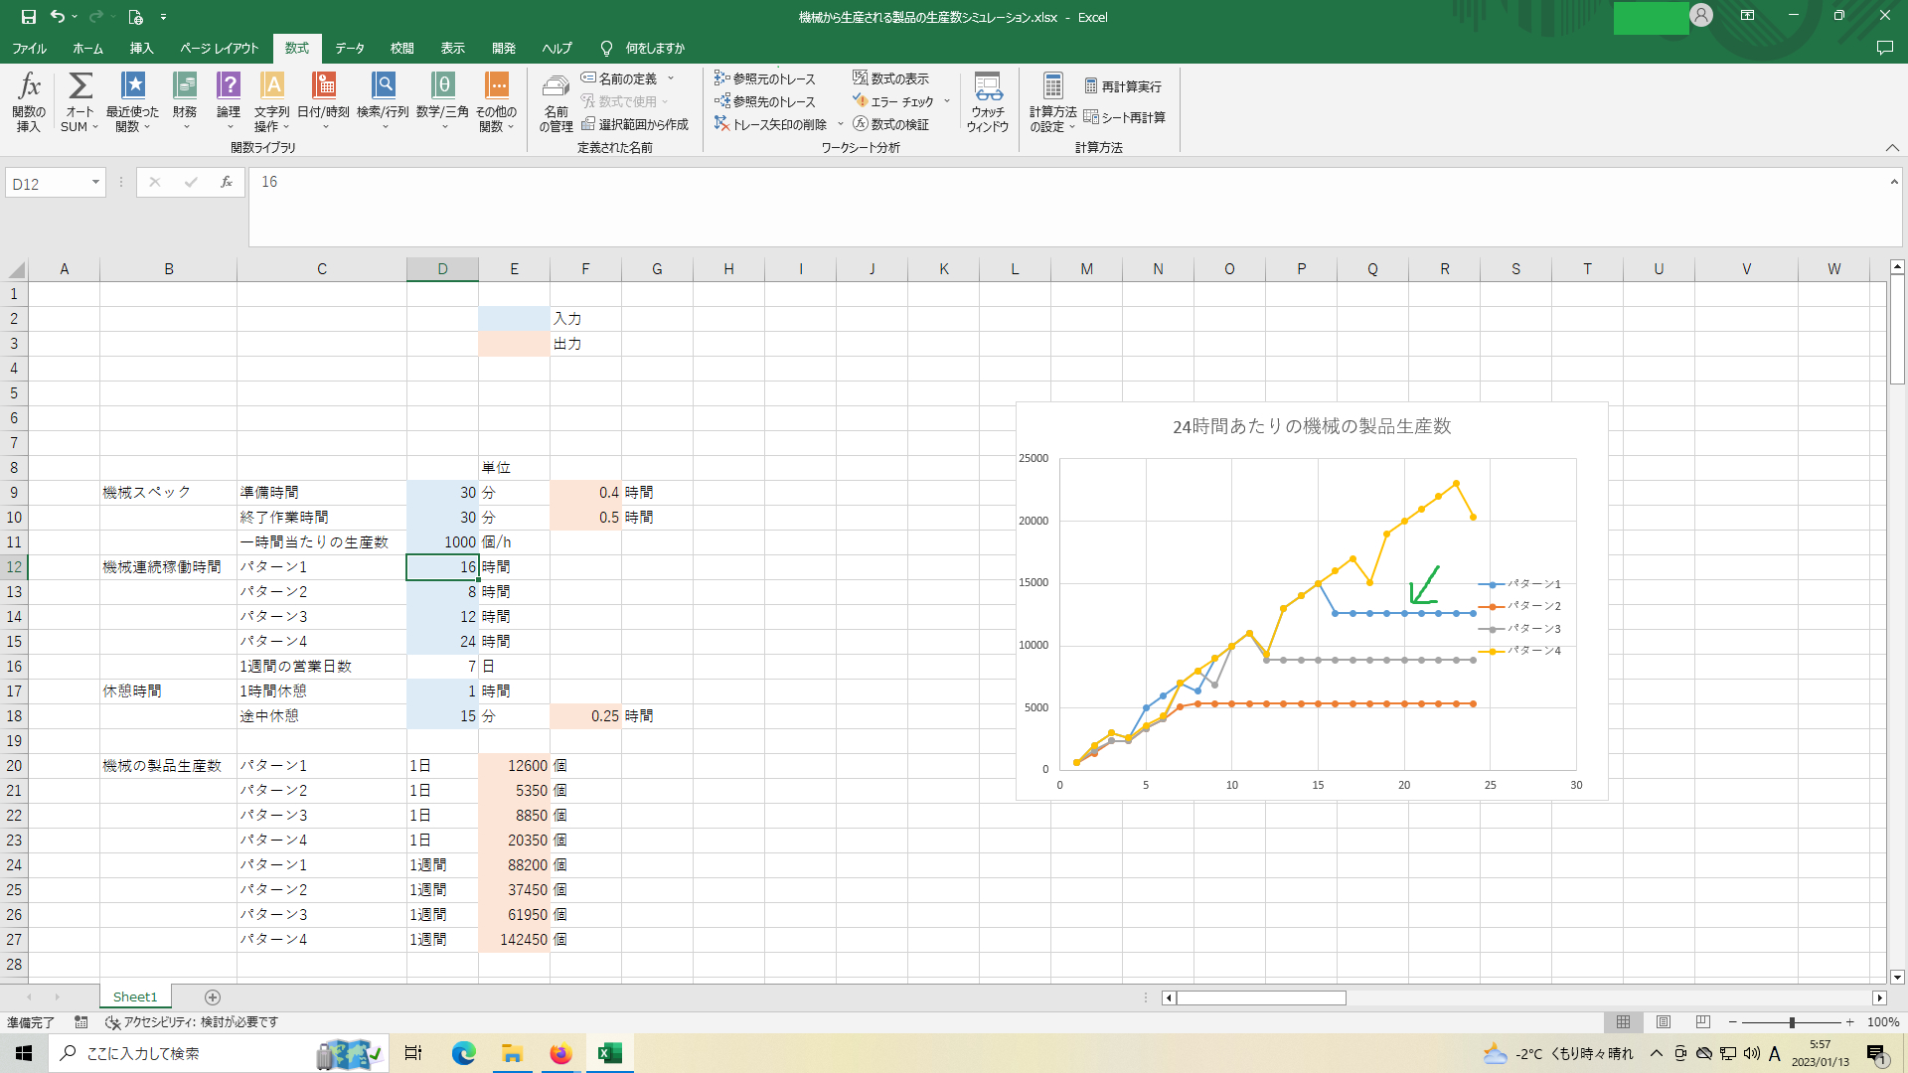Switch to Page Layout view in status bar
This screenshot has height=1073, width=1908.
(1664, 1022)
